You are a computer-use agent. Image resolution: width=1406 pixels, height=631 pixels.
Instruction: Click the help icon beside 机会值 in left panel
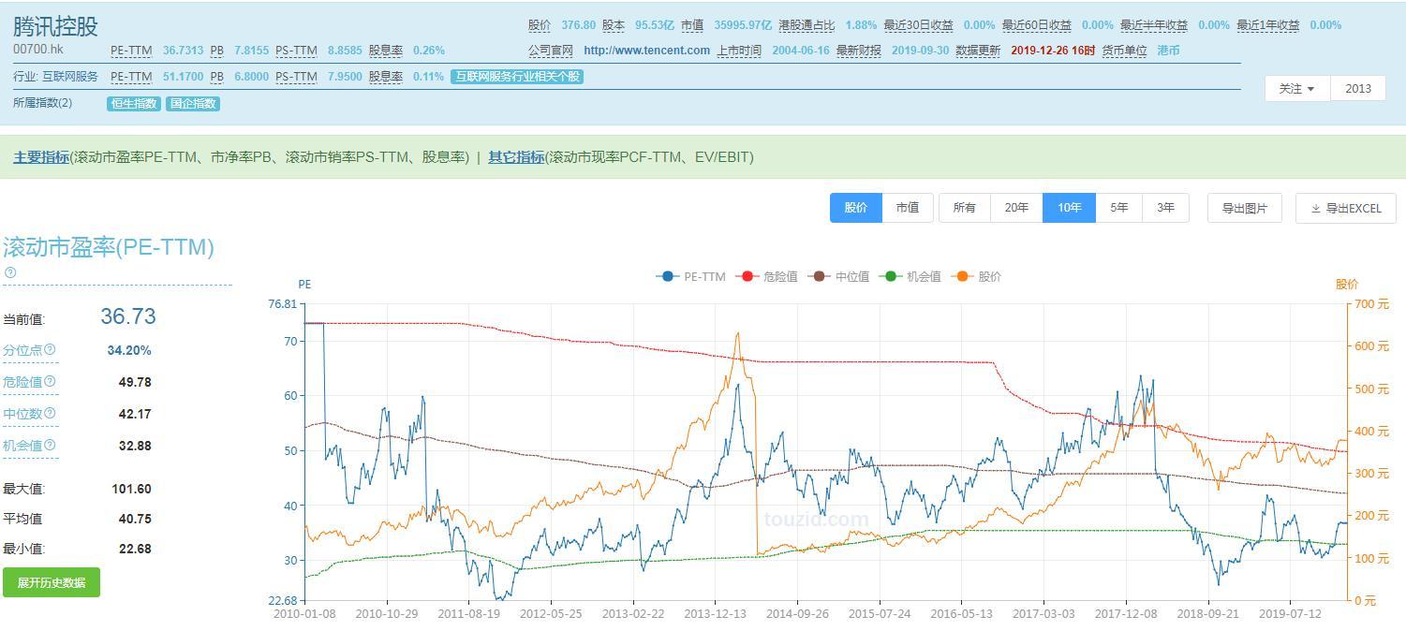coord(51,445)
